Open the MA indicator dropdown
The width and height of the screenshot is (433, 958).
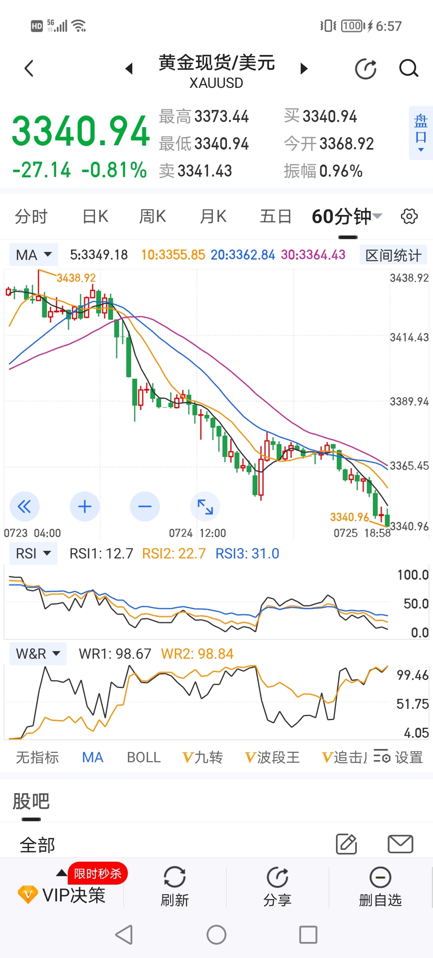coord(34,255)
